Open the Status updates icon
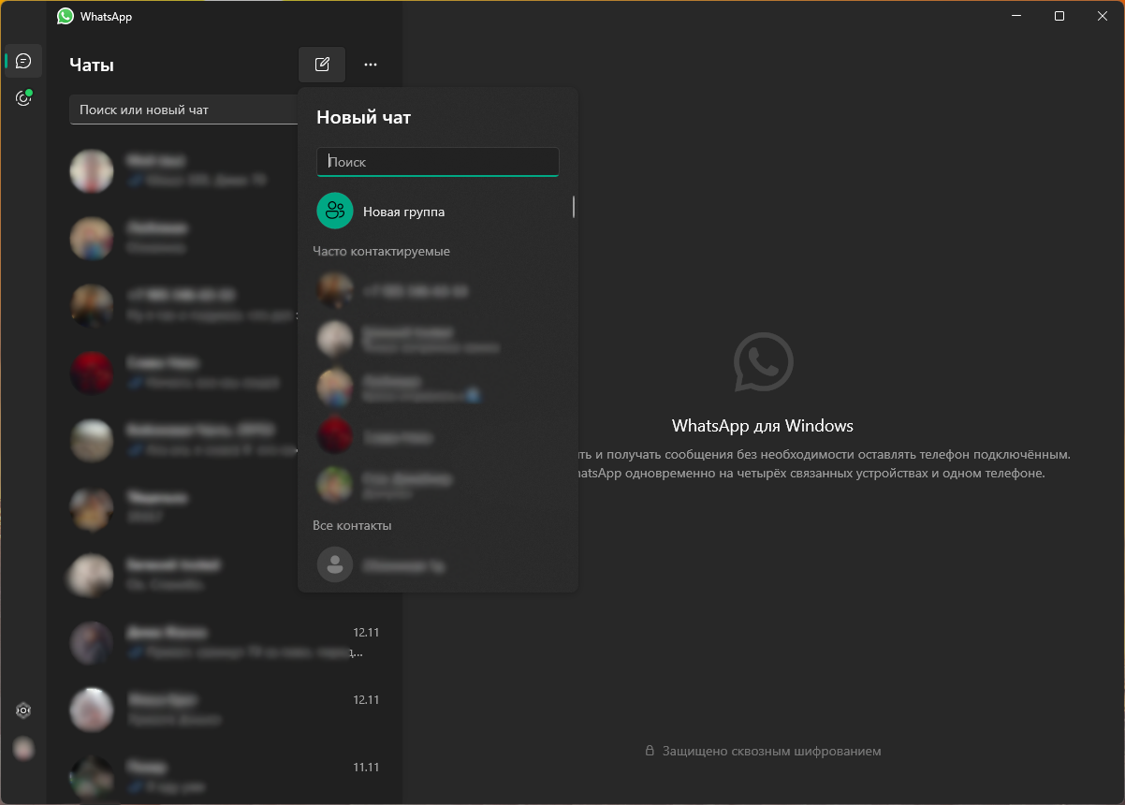The height and width of the screenshot is (805, 1125). pyautogui.click(x=23, y=98)
